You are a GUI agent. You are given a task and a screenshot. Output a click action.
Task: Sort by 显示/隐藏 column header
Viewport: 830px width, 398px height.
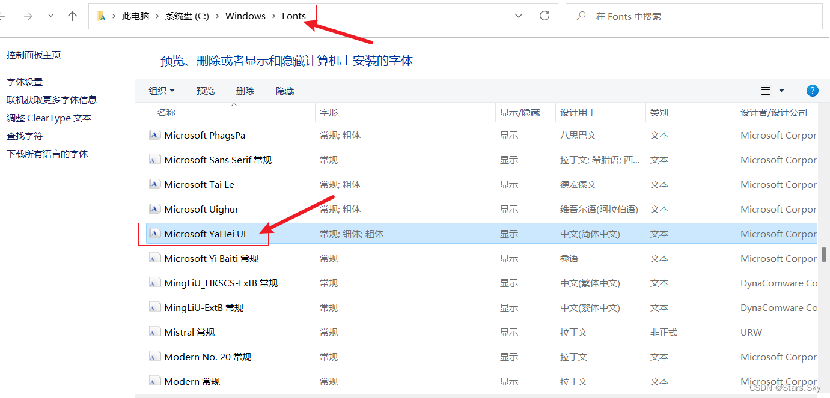click(x=520, y=112)
